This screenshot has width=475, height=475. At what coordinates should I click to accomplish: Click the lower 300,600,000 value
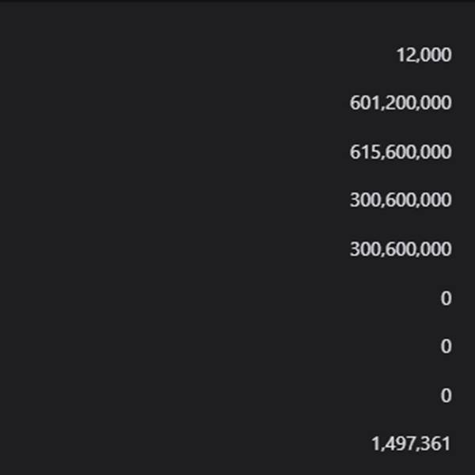401,249
